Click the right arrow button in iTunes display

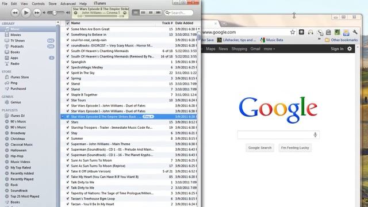pyautogui.click(x=125, y=13)
